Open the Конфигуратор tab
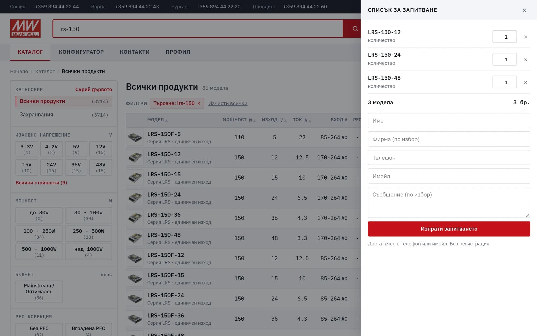Viewport: 537px width, 336px height. pyautogui.click(x=81, y=52)
